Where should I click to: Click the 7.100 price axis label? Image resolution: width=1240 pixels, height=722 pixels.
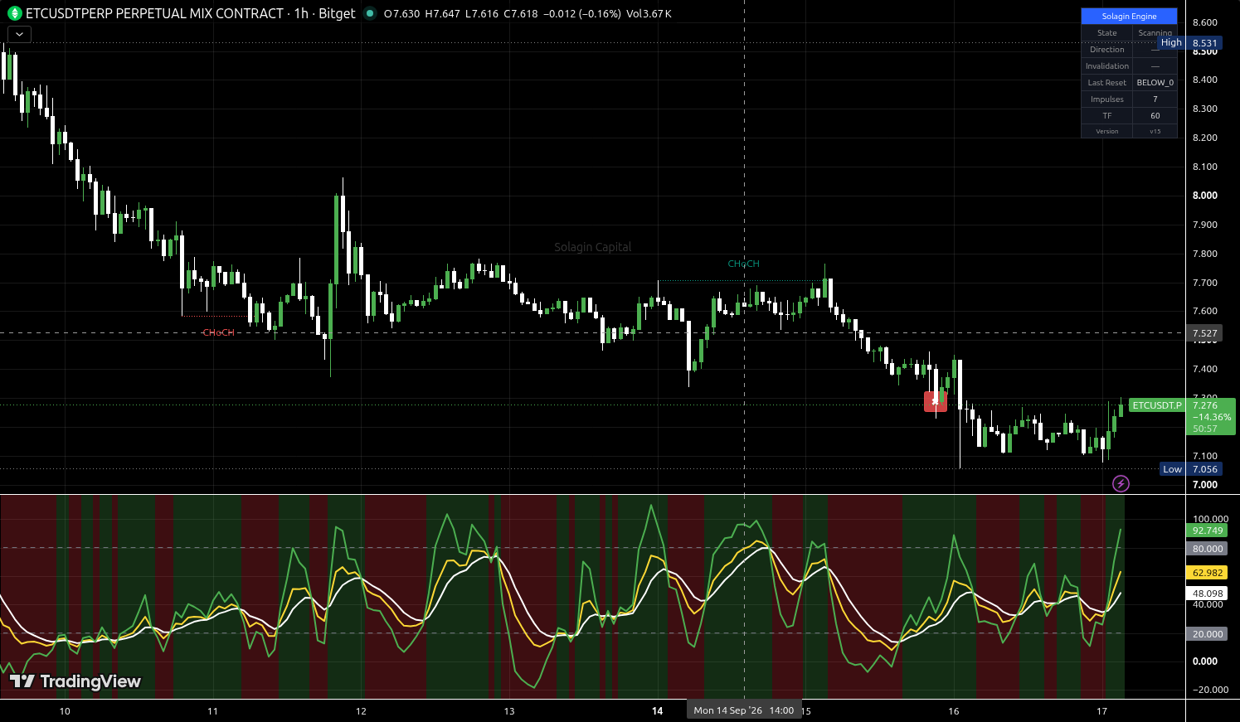pyautogui.click(x=1205, y=456)
